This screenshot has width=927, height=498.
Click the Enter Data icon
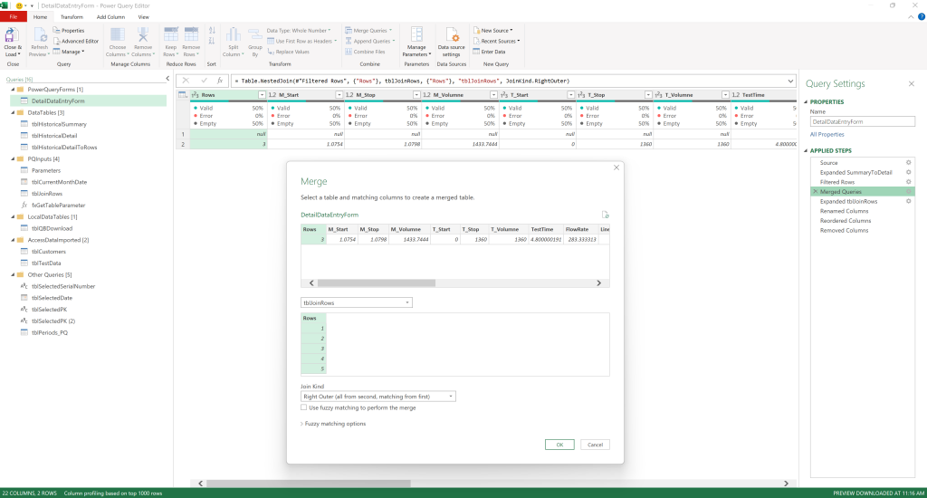coord(476,52)
